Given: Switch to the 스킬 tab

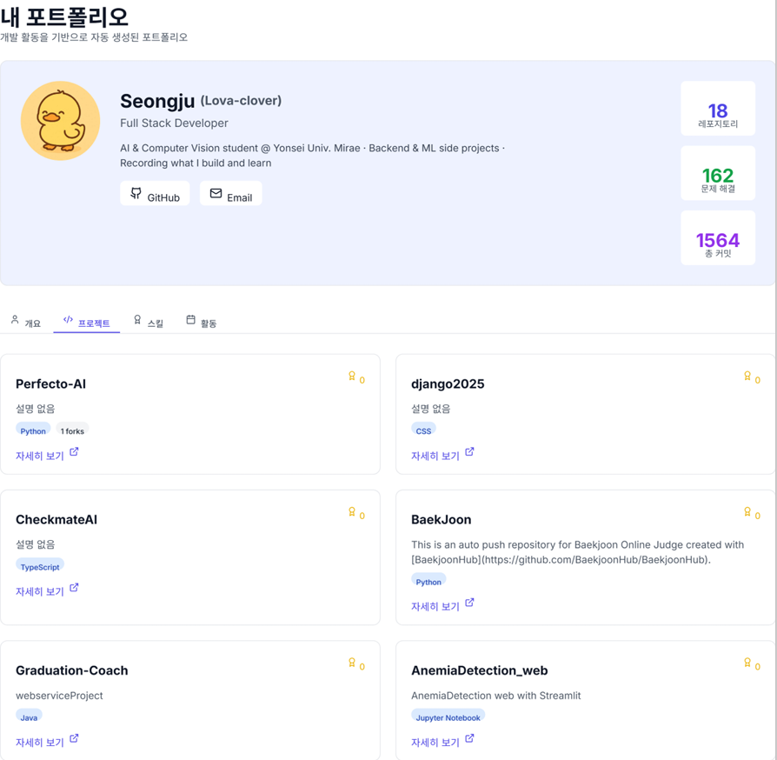Looking at the screenshot, I should point(149,320).
